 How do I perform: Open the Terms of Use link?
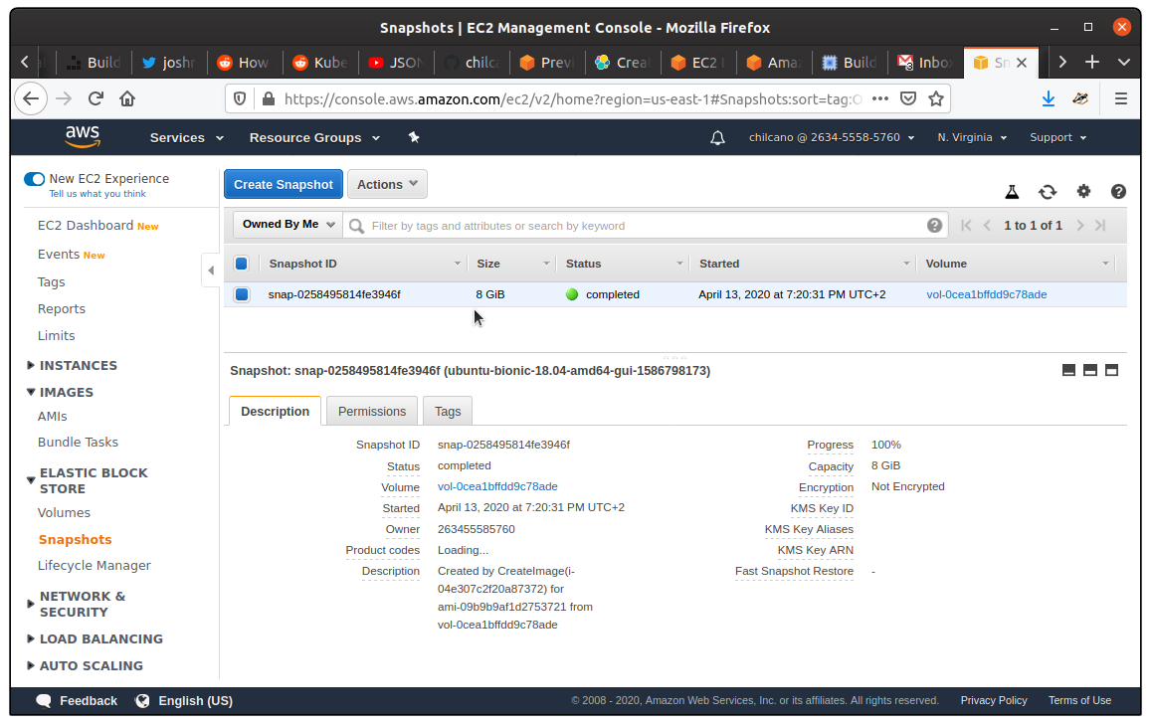click(1079, 701)
